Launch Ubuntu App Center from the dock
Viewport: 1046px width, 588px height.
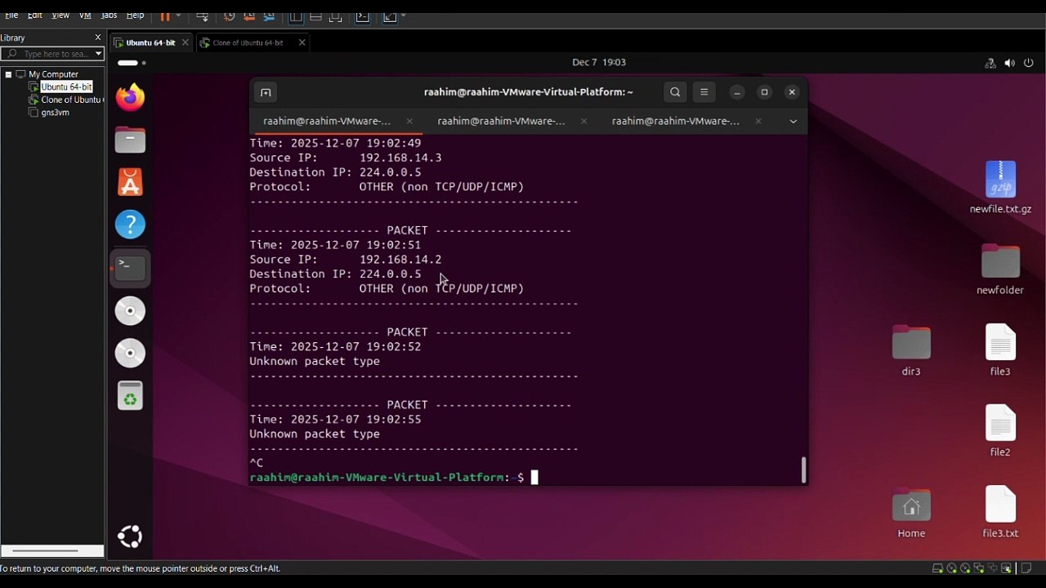click(130, 182)
